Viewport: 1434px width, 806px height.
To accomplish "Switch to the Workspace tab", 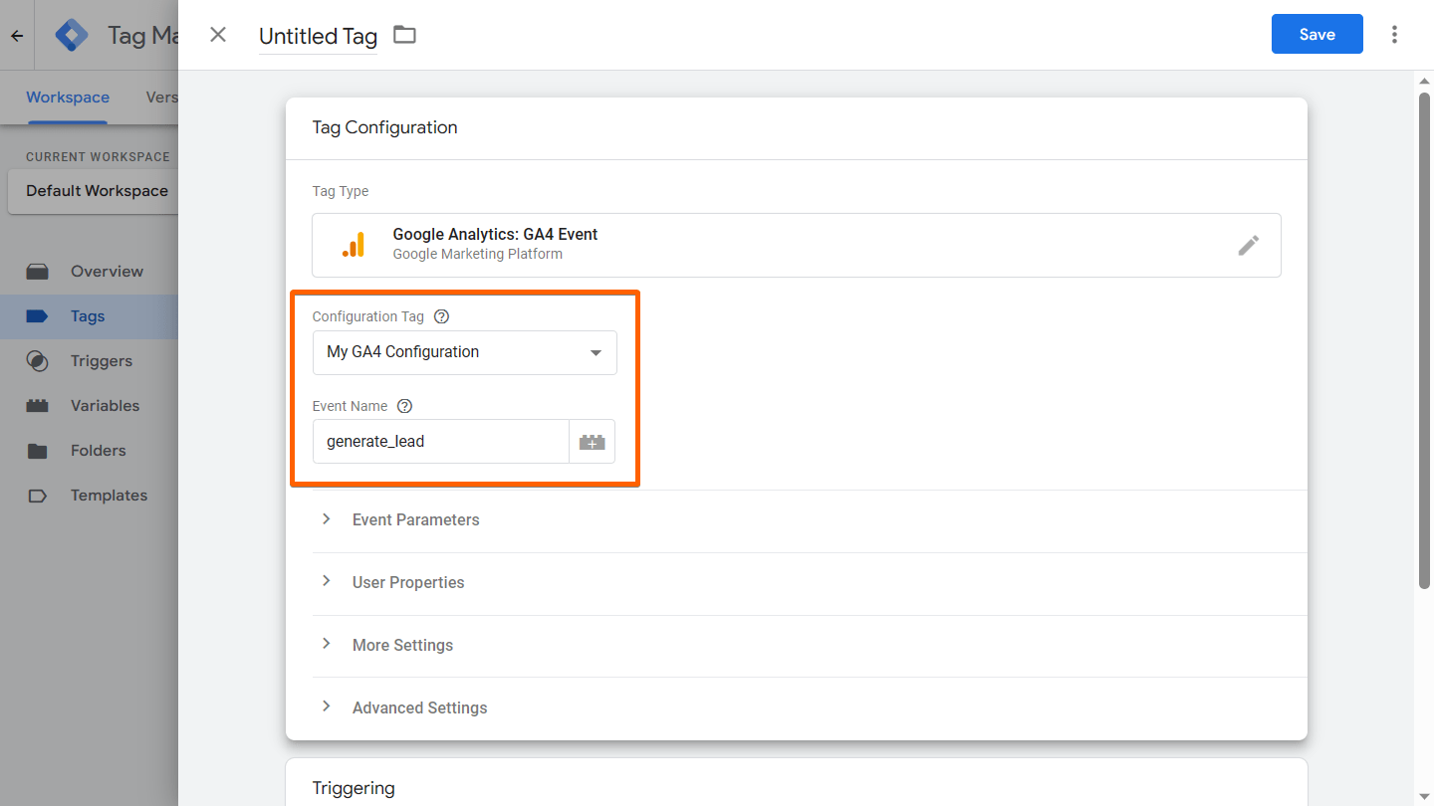I will (x=68, y=98).
